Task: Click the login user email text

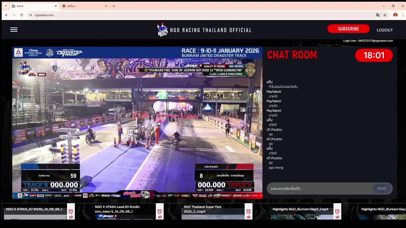Action: pos(368,41)
